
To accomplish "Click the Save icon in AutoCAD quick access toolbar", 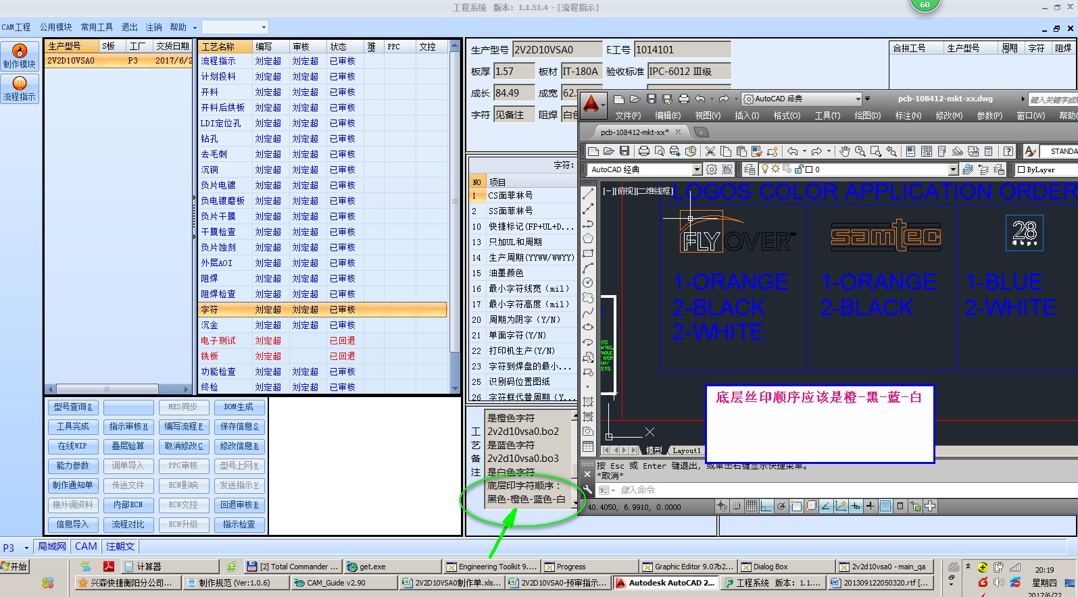I will coord(652,99).
